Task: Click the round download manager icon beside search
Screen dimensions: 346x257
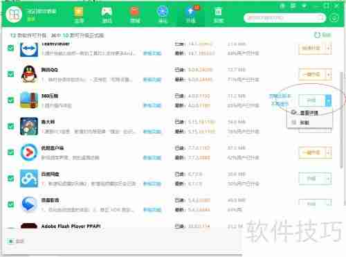Action: click(x=334, y=18)
